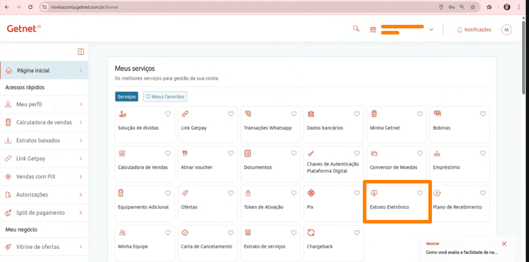The image size is (529, 262).
Task: Click the Pix card icon
Action: click(x=311, y=193)
